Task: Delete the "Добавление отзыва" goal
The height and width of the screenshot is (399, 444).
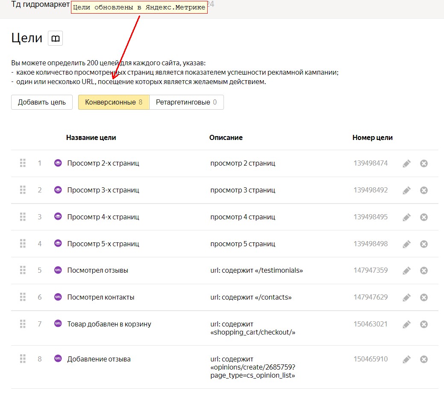Action: pyautogui.click(x=424, y=359)
